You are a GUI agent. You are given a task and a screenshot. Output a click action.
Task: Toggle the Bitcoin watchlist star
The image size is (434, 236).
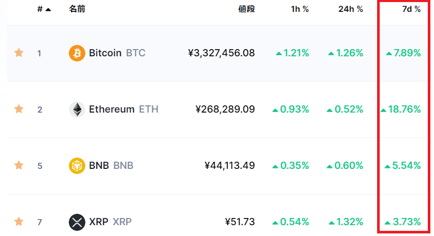(x=19, y=53)
